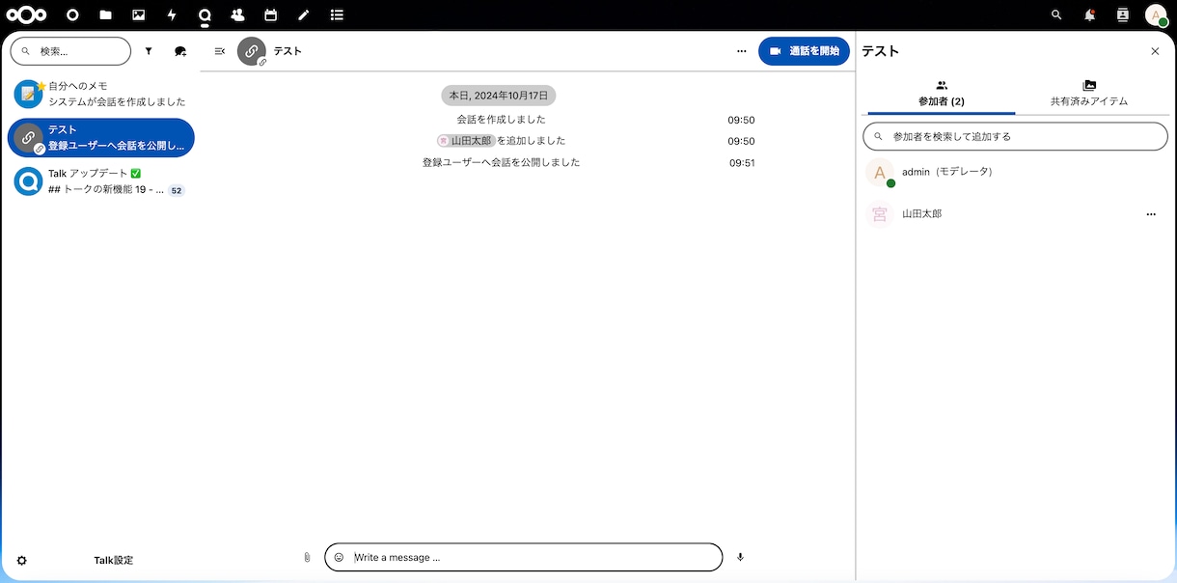Click the 登録ユーザーへ会話を公開しました message in chat
Viewport: 1177px width, 583px height.
[x=502, y=163]
